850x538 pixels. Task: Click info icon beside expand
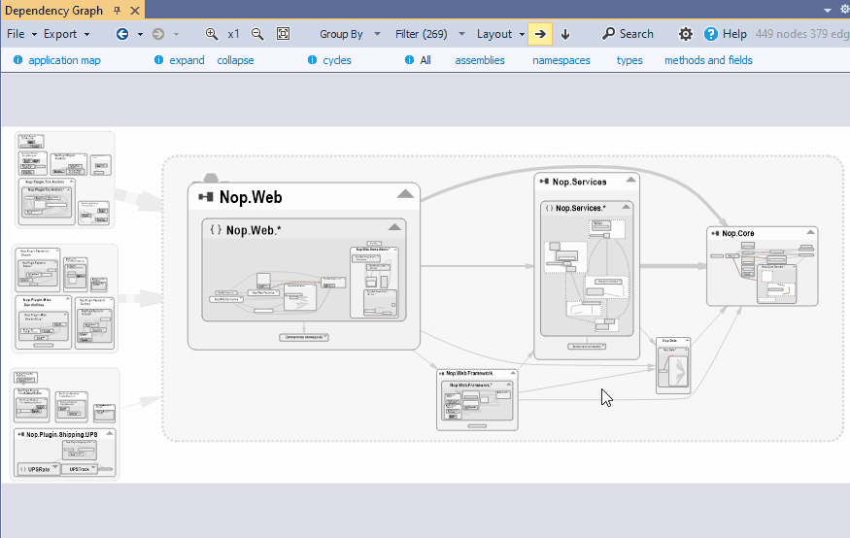point(158,59)
